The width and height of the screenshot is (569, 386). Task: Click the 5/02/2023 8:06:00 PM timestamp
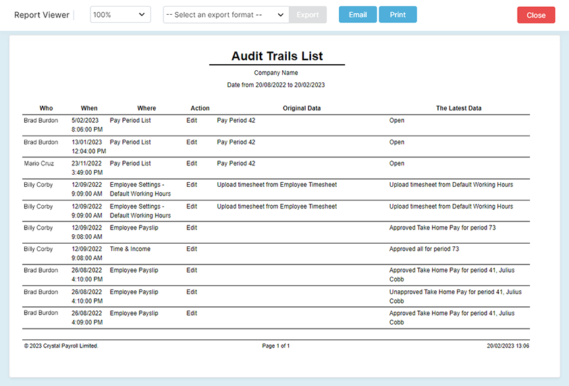(x=87, y=125)
